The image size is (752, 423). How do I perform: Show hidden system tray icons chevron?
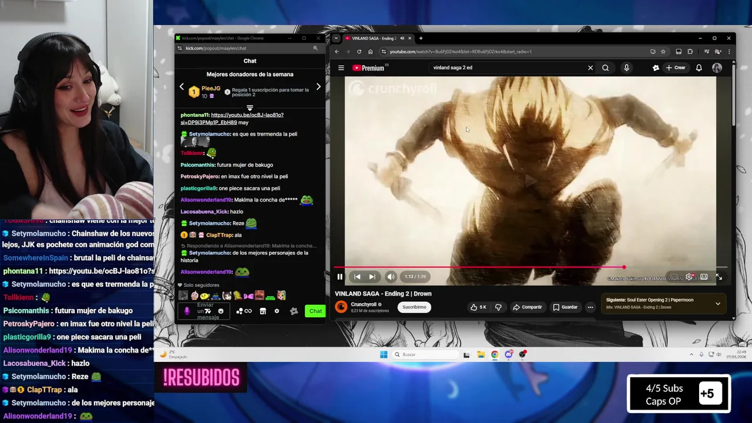[691, 354]
